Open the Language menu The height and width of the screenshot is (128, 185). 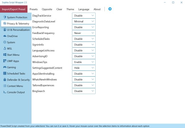[84, 9]
